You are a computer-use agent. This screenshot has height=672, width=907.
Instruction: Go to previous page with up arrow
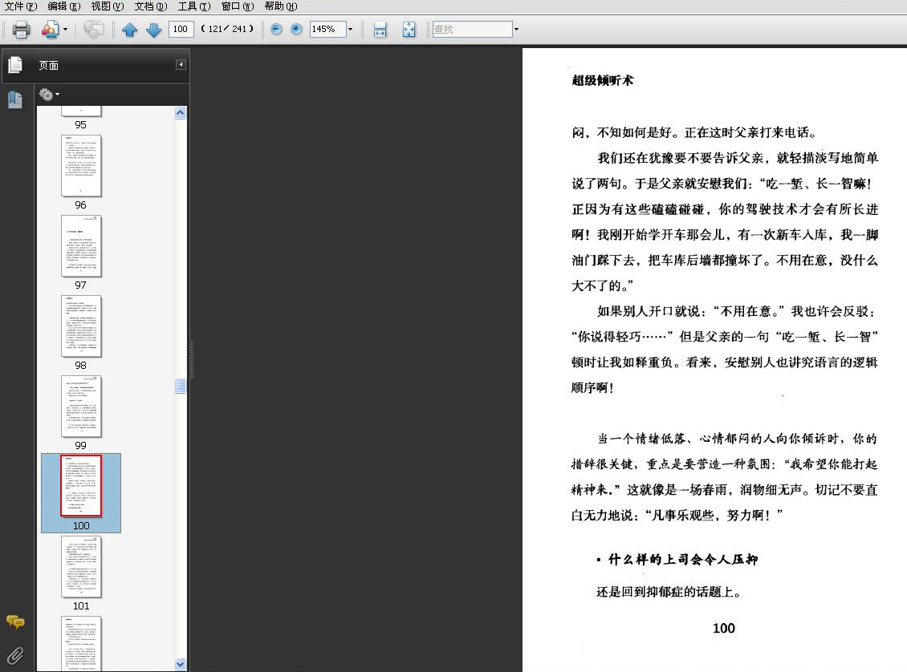pos(129,30)
